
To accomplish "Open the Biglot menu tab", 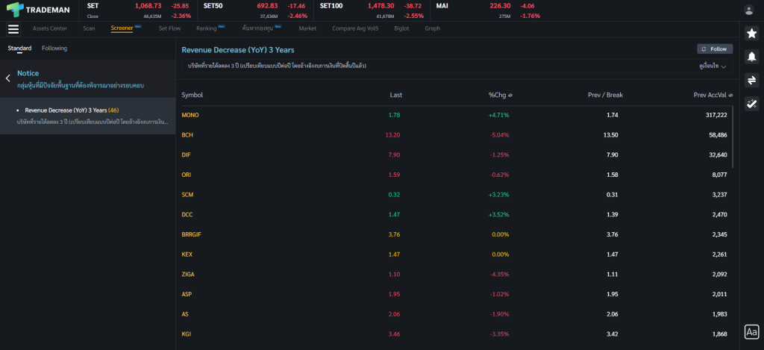I will pyautogui.click(x=401, y=28).
